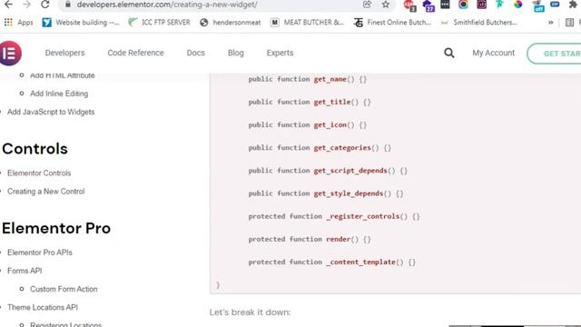The image size is (581, 327).
Task: Click the get_script_depends function line
Action: (x=328, y=171)
